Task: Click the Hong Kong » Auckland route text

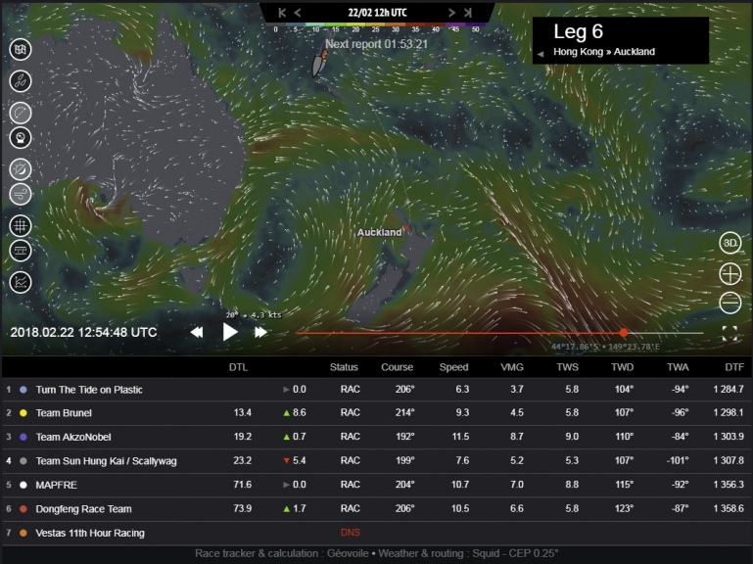Action: [x=604, y=52]
